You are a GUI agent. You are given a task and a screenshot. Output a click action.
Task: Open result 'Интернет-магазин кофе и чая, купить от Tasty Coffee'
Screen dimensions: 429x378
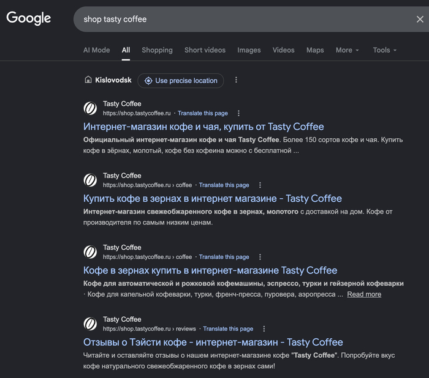(203, 127)
